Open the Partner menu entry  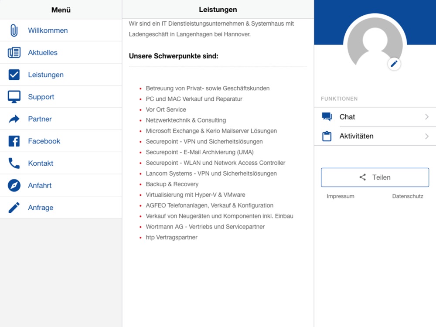click(61, 119)
